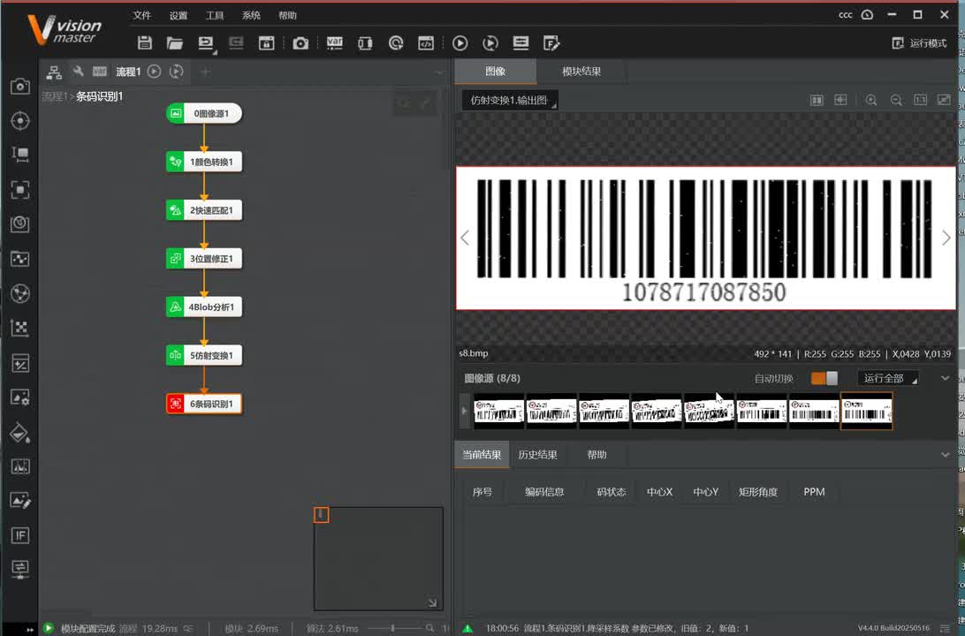Select the first barcode thumbnail
The image size is (965, 636).
pos(498,412)
